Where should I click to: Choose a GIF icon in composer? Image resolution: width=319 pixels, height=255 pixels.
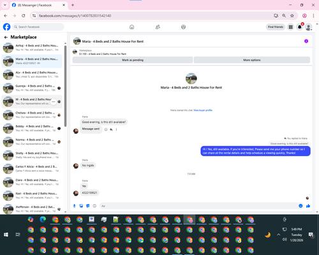pos(94,206)
